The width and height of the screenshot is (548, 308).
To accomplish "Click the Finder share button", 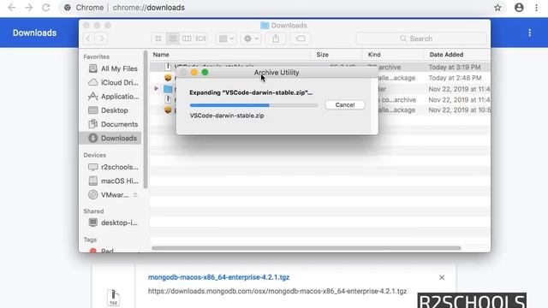I will pos(276,38).
